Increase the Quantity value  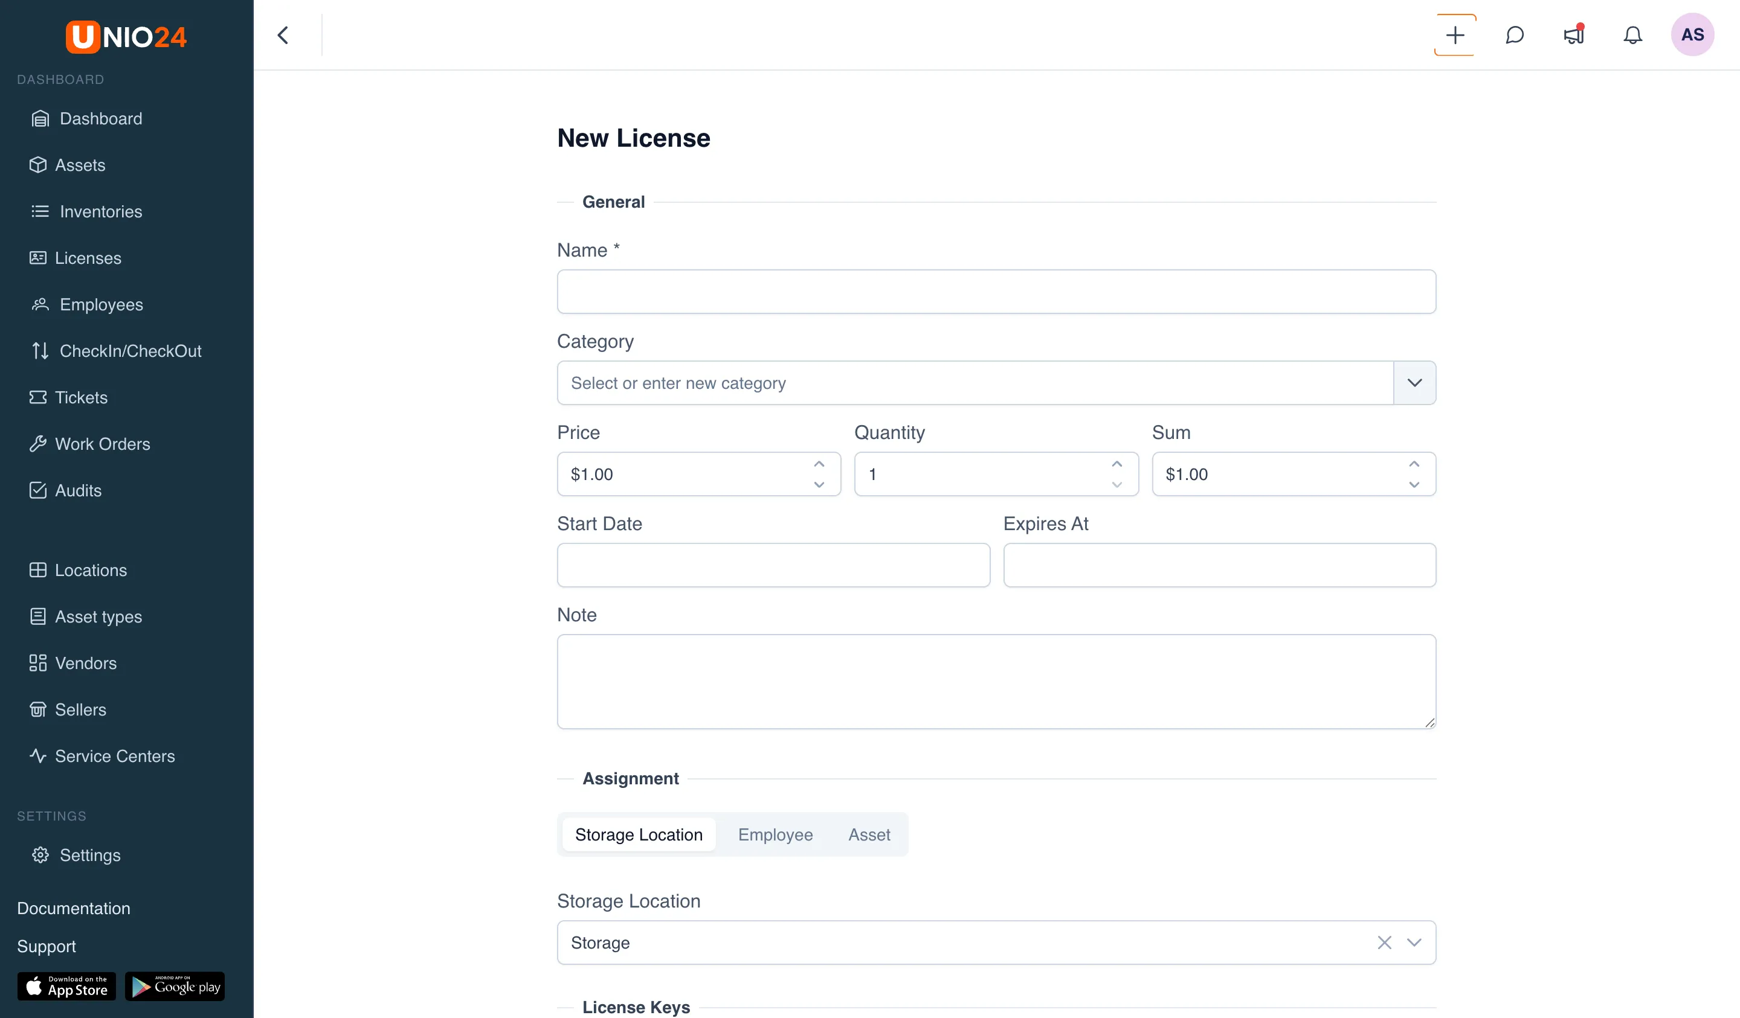click(x=1117, y=464)
